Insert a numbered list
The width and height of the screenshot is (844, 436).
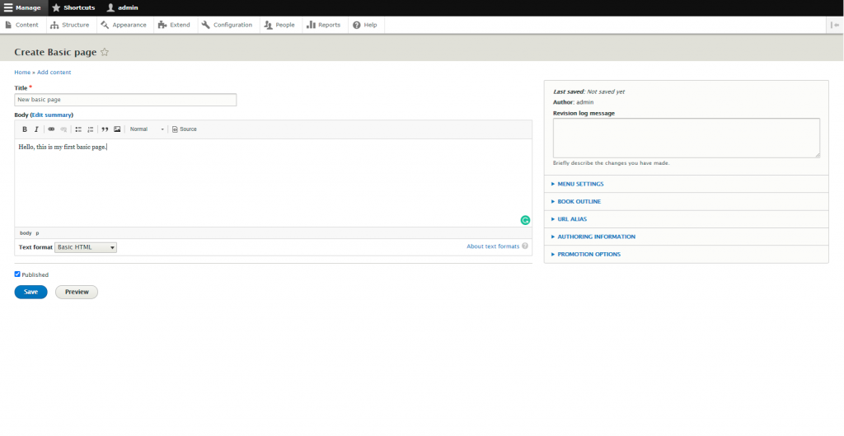91,129
